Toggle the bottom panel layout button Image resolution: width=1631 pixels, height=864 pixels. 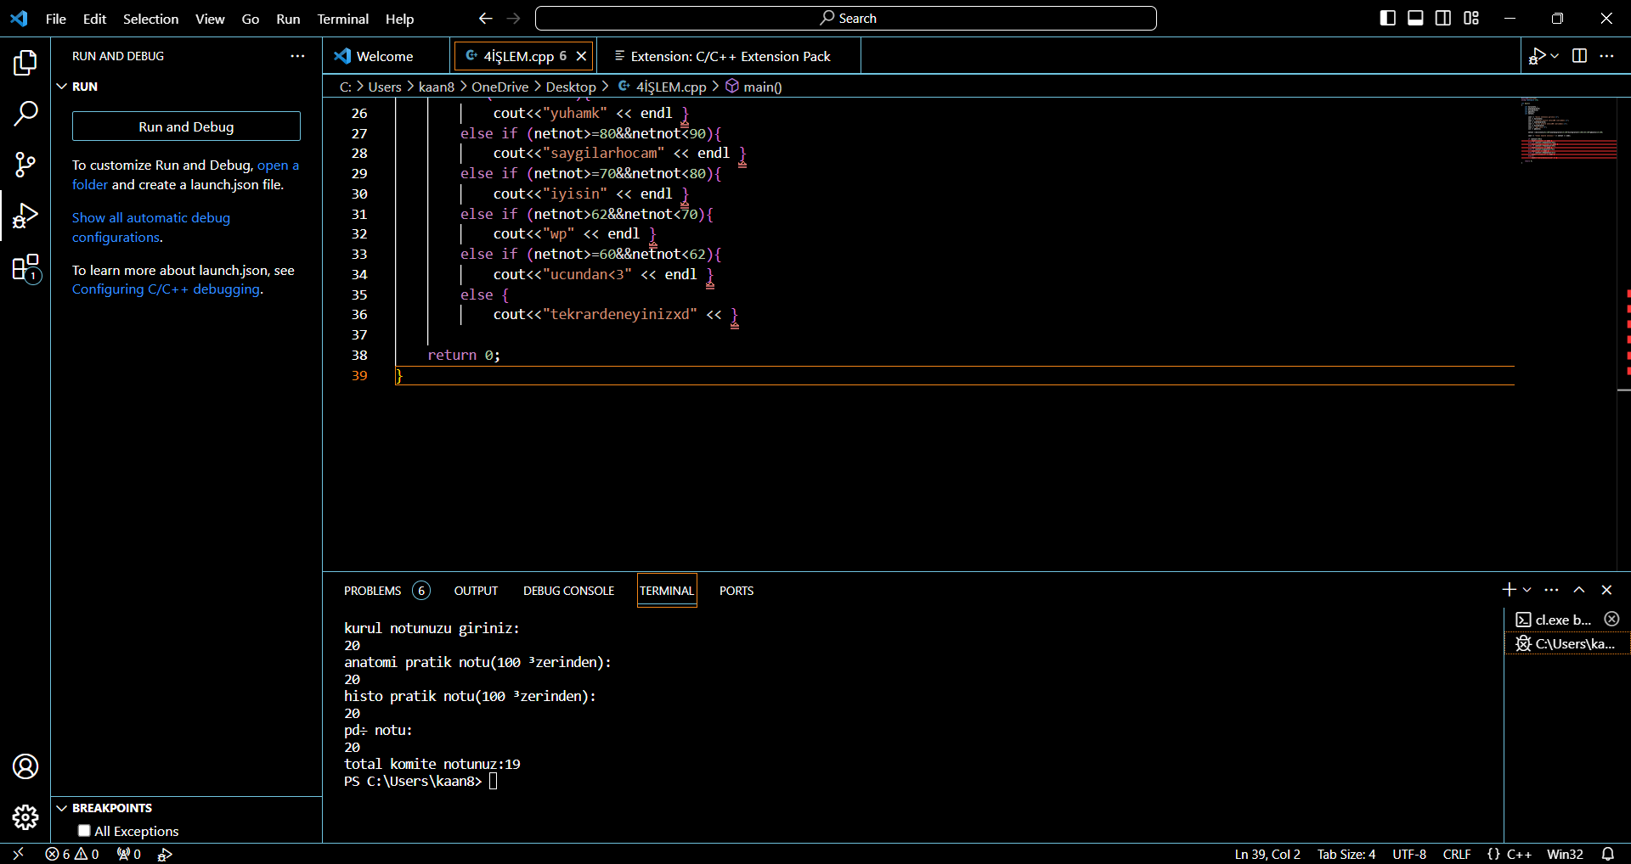tap(1415, 19)
